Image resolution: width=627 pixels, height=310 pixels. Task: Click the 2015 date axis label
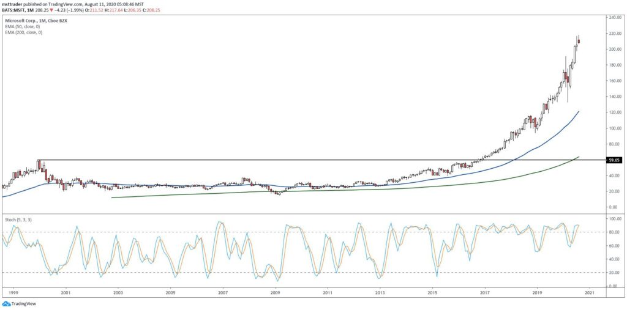(x=432, y=293)
